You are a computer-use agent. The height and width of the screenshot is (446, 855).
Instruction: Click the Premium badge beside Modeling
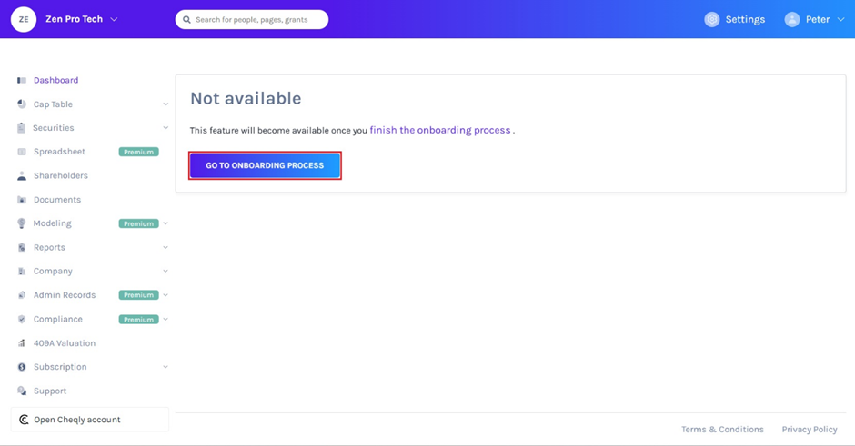[139, 223]
